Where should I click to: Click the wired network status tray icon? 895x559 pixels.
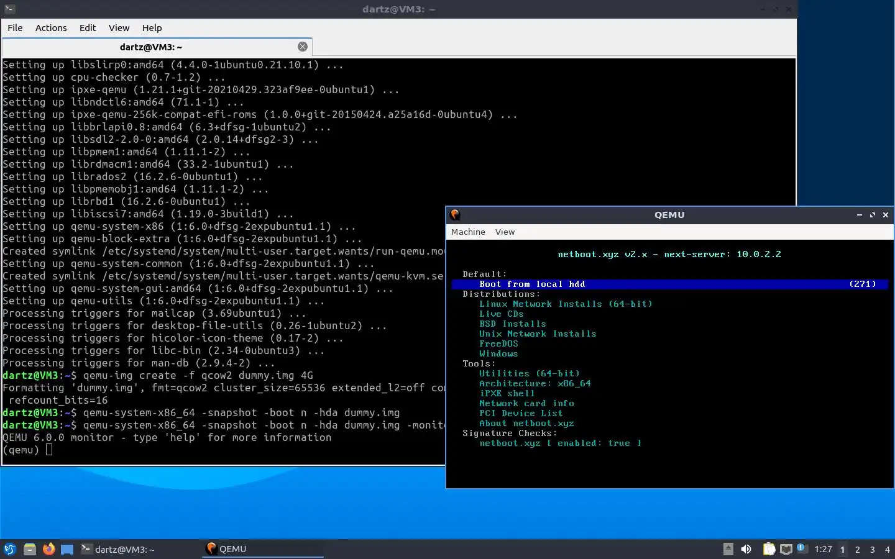[786, 549]
